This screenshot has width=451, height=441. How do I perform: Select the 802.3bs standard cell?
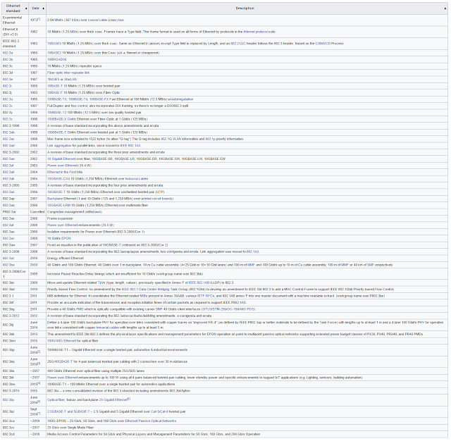tap(15, 371)
